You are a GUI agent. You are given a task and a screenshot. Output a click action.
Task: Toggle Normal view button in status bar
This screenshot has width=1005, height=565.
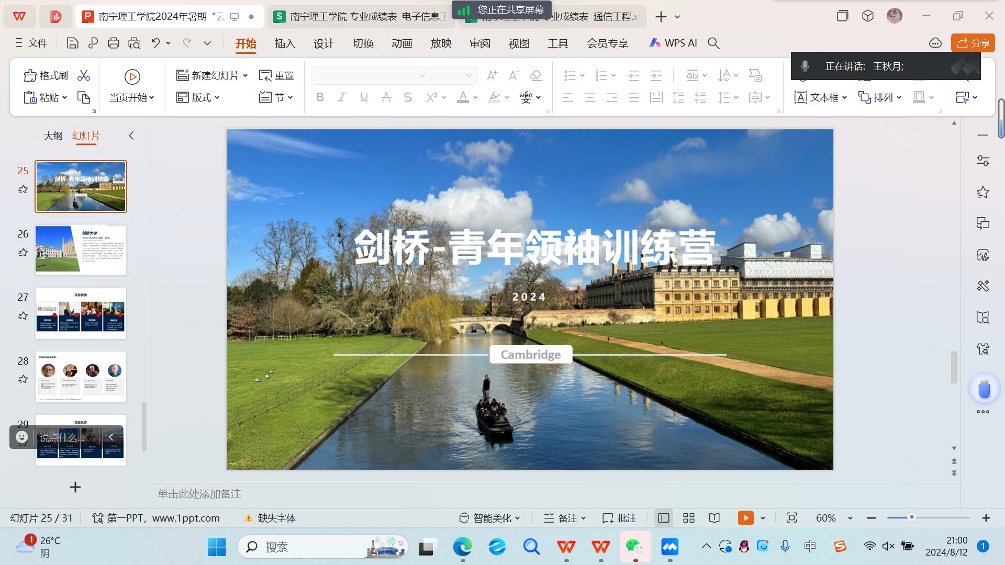[664, 518]
